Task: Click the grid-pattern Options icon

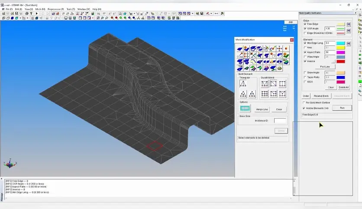Action: point(245,109)
